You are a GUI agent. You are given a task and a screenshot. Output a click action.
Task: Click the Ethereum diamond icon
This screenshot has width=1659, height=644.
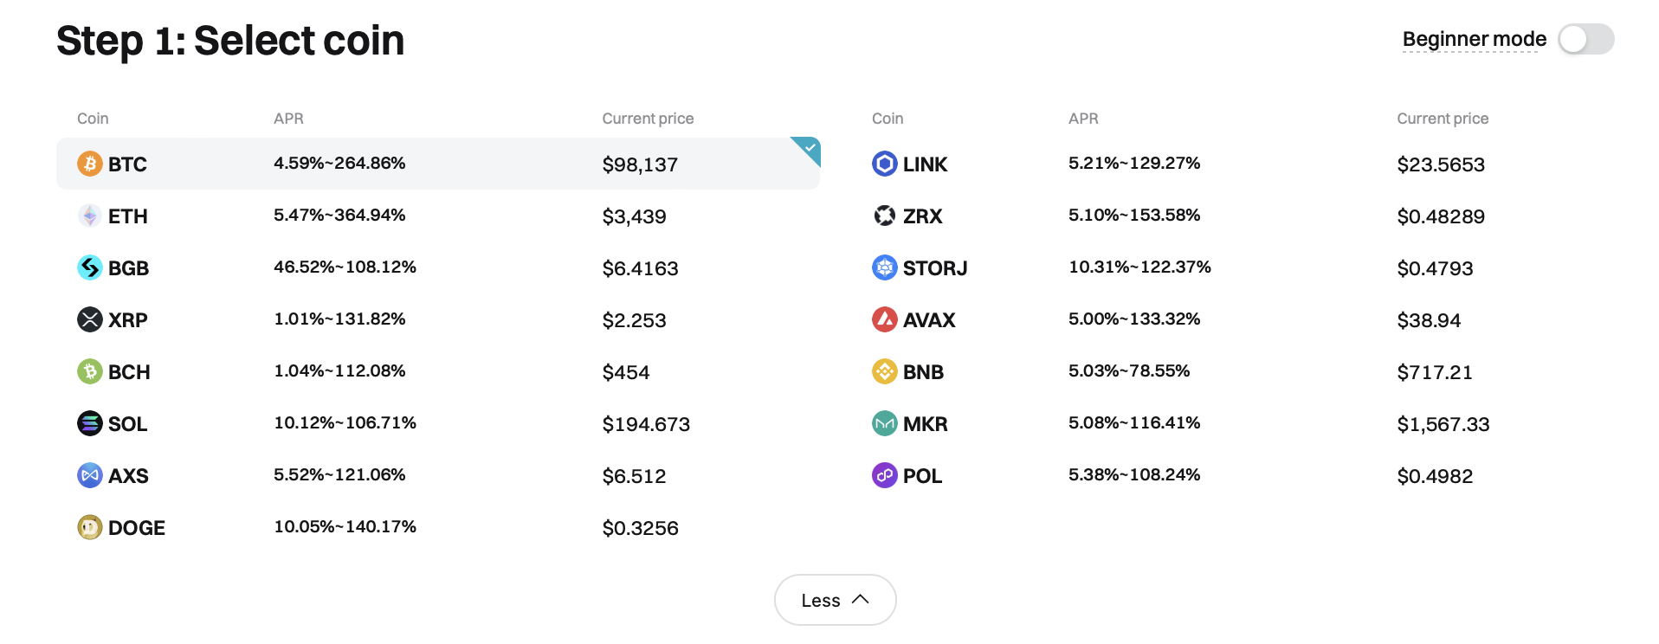[90, 216]
